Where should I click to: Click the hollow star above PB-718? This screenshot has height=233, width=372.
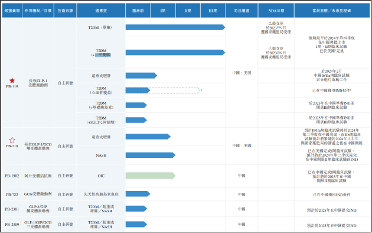coord(12,140)
